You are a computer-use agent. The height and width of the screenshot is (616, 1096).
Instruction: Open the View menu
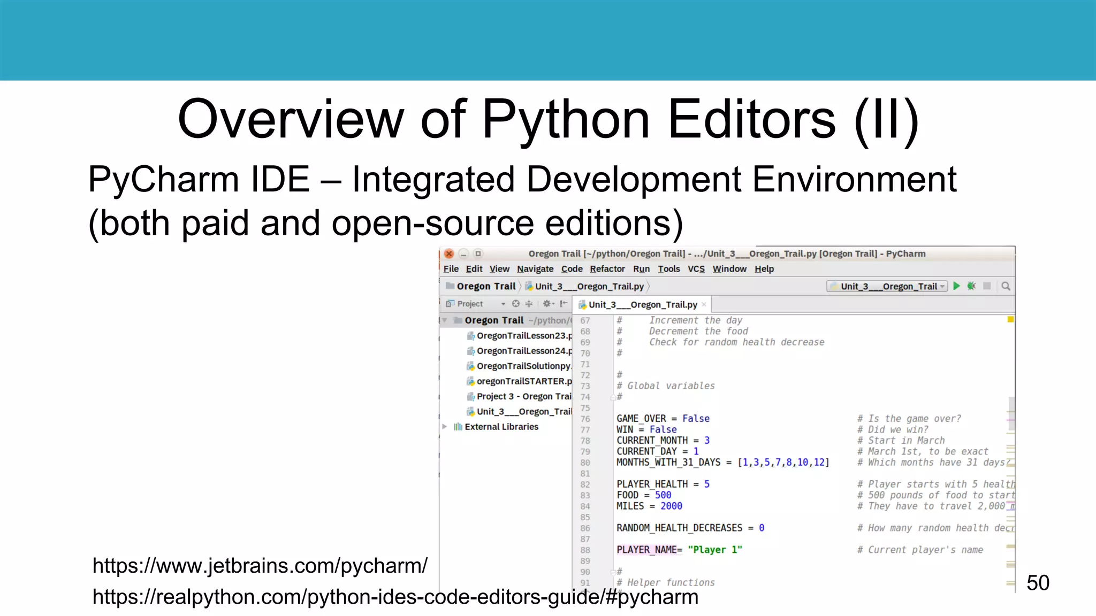pyautogui.click(x=499, y=269)
